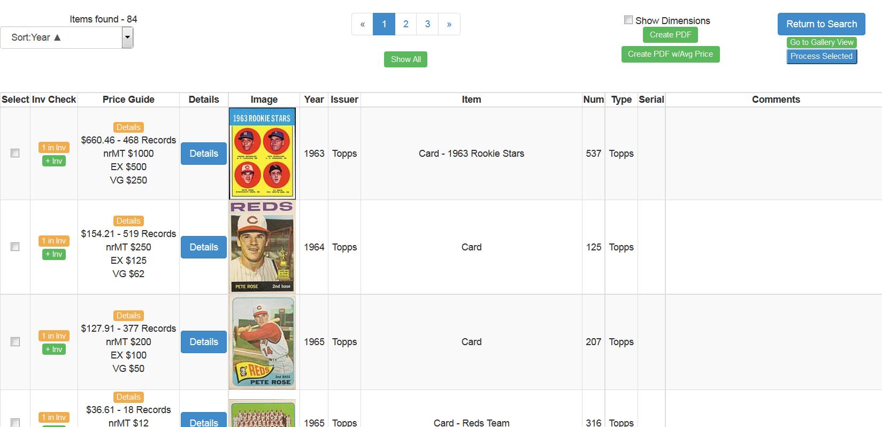882x427 pixels.
Task: Open price guide Details for $154.21 item
Action: pyautogui.click(x=128, y=221)
